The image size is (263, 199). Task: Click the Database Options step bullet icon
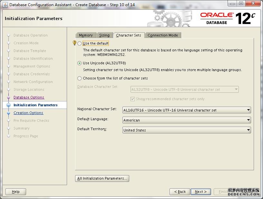[8, 98]
